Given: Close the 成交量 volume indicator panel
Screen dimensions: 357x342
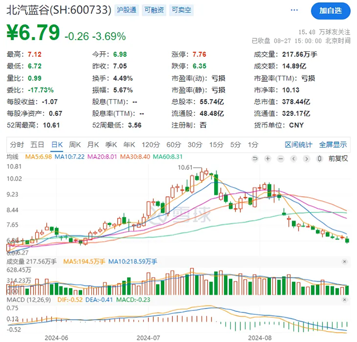Looking at the screenshot, I should pos(345,261).
